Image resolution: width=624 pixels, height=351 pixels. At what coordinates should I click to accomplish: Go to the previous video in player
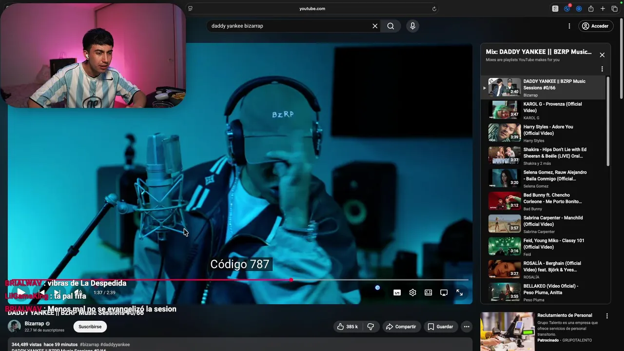click(x=42, y=292)
